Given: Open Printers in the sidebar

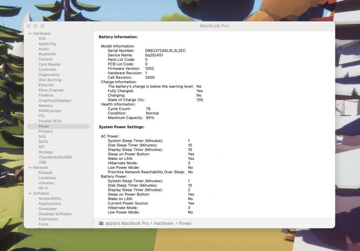Looking at the screenshot, I should click(45, 132).
